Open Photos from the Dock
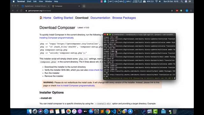This screenshot has width=204, height=115. [x=69, y=111]
